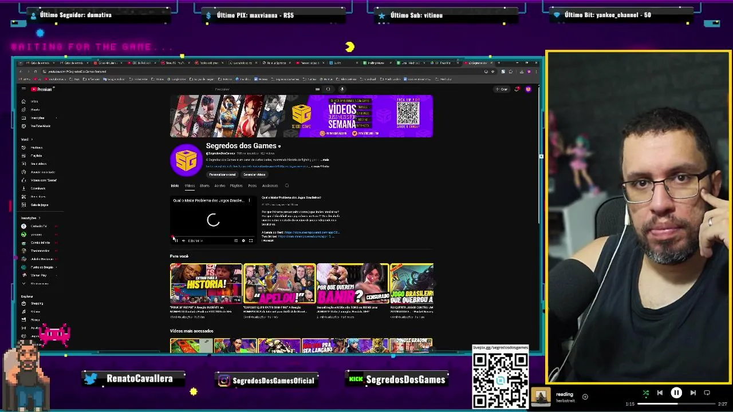Open the Criar button menu
The height and width of the screenshot is (412, 733).
tap(502, 89)
